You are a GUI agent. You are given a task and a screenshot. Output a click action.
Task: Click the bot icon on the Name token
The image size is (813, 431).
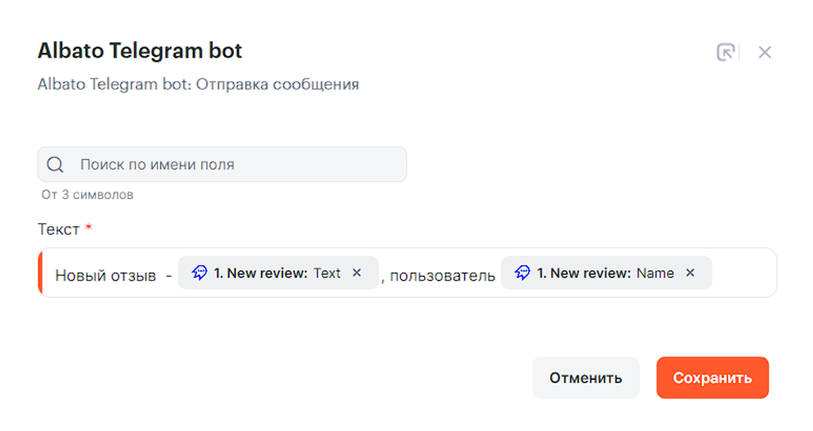[522, 273]
